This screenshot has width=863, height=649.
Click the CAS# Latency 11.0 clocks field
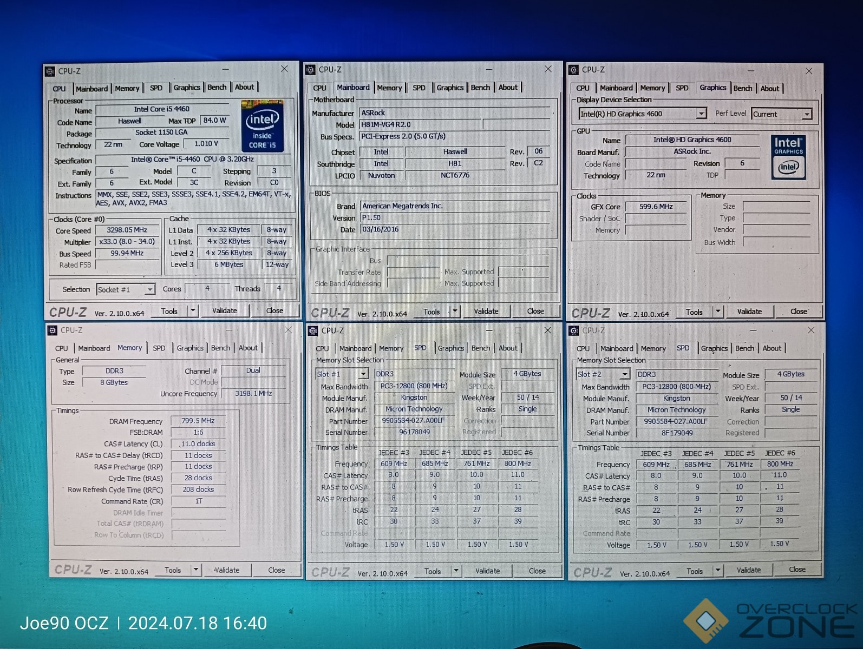198,443
